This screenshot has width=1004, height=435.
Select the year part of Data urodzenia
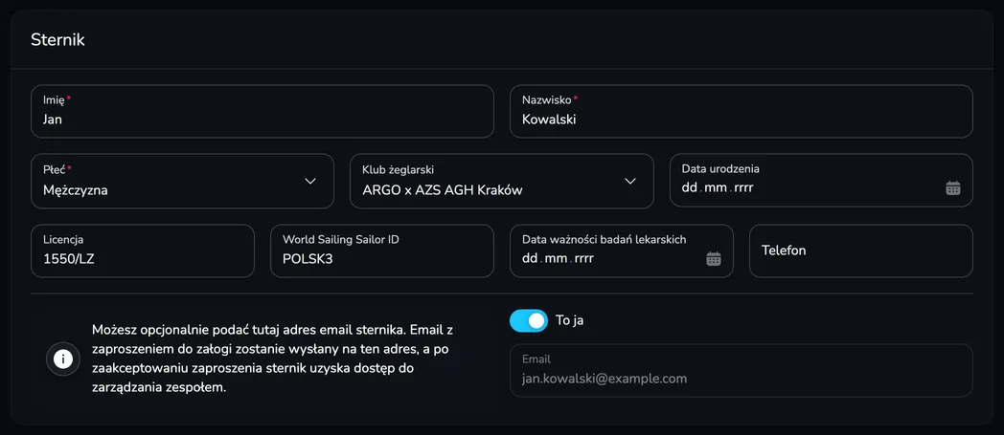point(743,187)
